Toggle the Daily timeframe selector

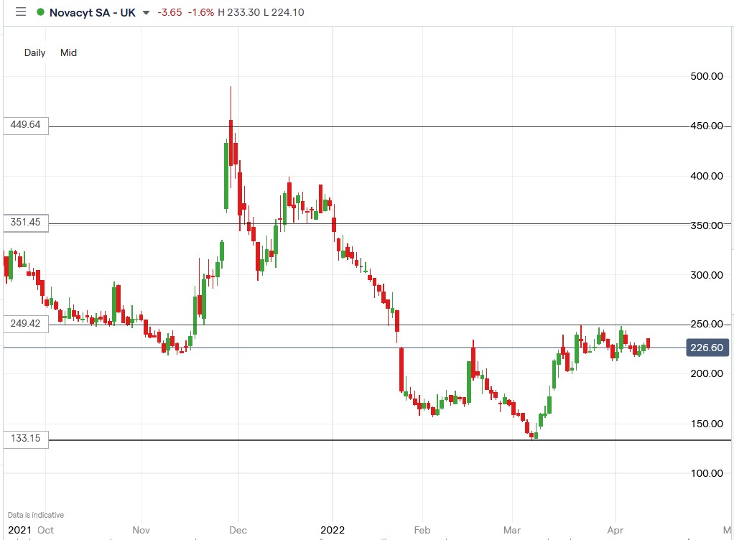tap(34, 52)
